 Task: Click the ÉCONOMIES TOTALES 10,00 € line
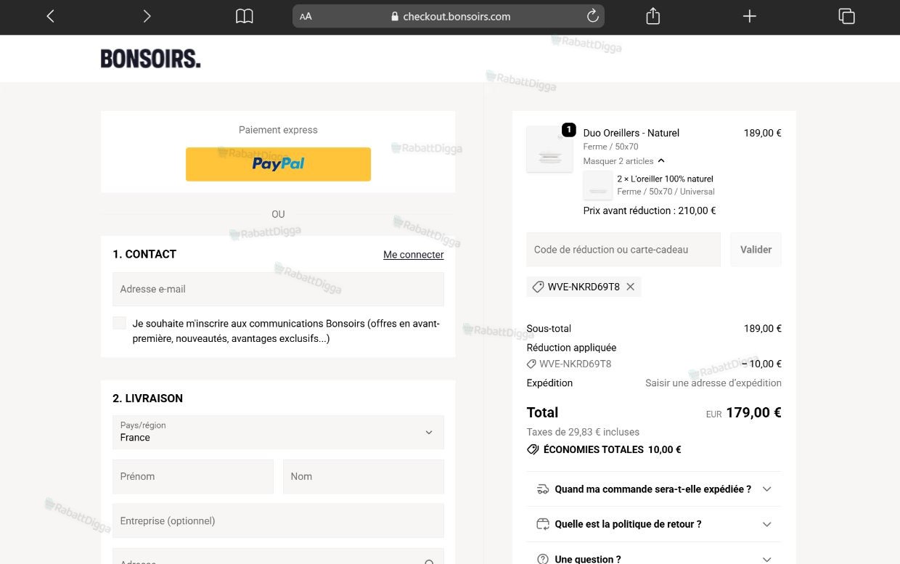click(x=604, y=449)
